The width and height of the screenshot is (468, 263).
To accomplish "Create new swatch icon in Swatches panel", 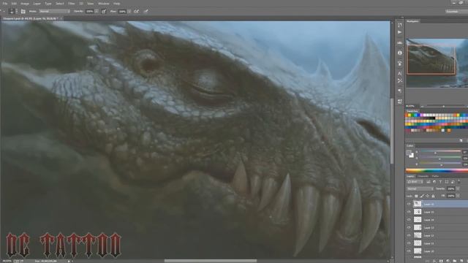I will [461, 140].
